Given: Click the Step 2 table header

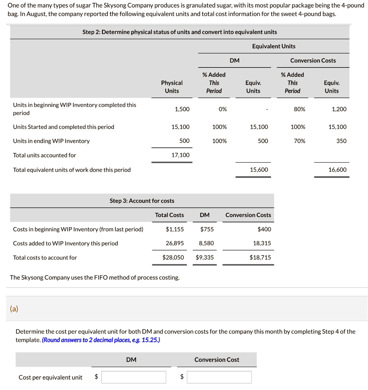Looking at the screenshot, I should pos(180,32).
